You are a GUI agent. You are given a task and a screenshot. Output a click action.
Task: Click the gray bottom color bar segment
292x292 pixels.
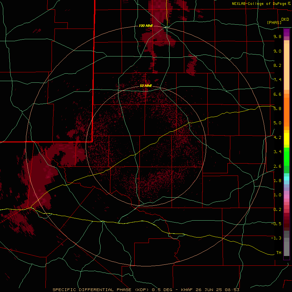pyautogui.click(x=286, y=249)
